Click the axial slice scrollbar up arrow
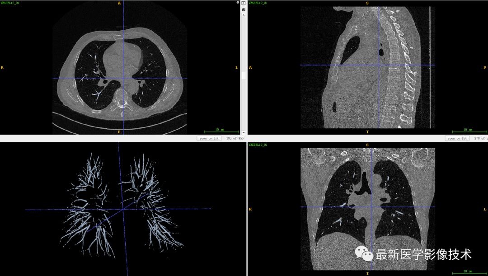 pos(244,15)
